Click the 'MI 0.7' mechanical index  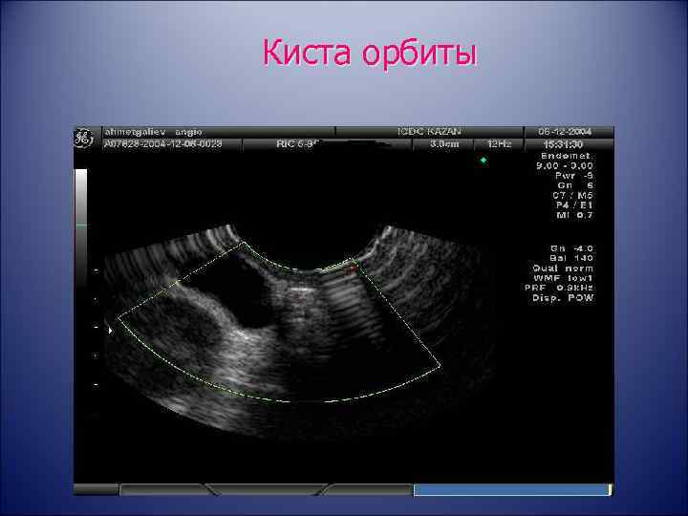pos(574,215)
